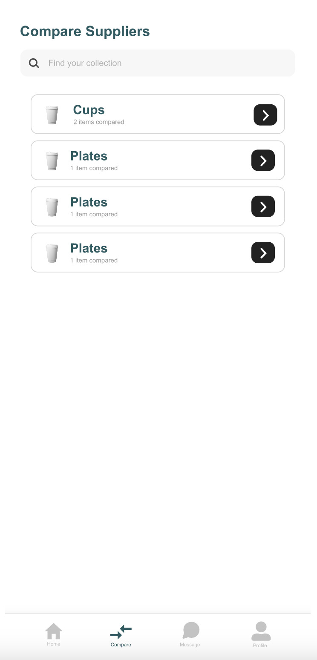Open the third Plates collection arrow button

coord(263,253)
